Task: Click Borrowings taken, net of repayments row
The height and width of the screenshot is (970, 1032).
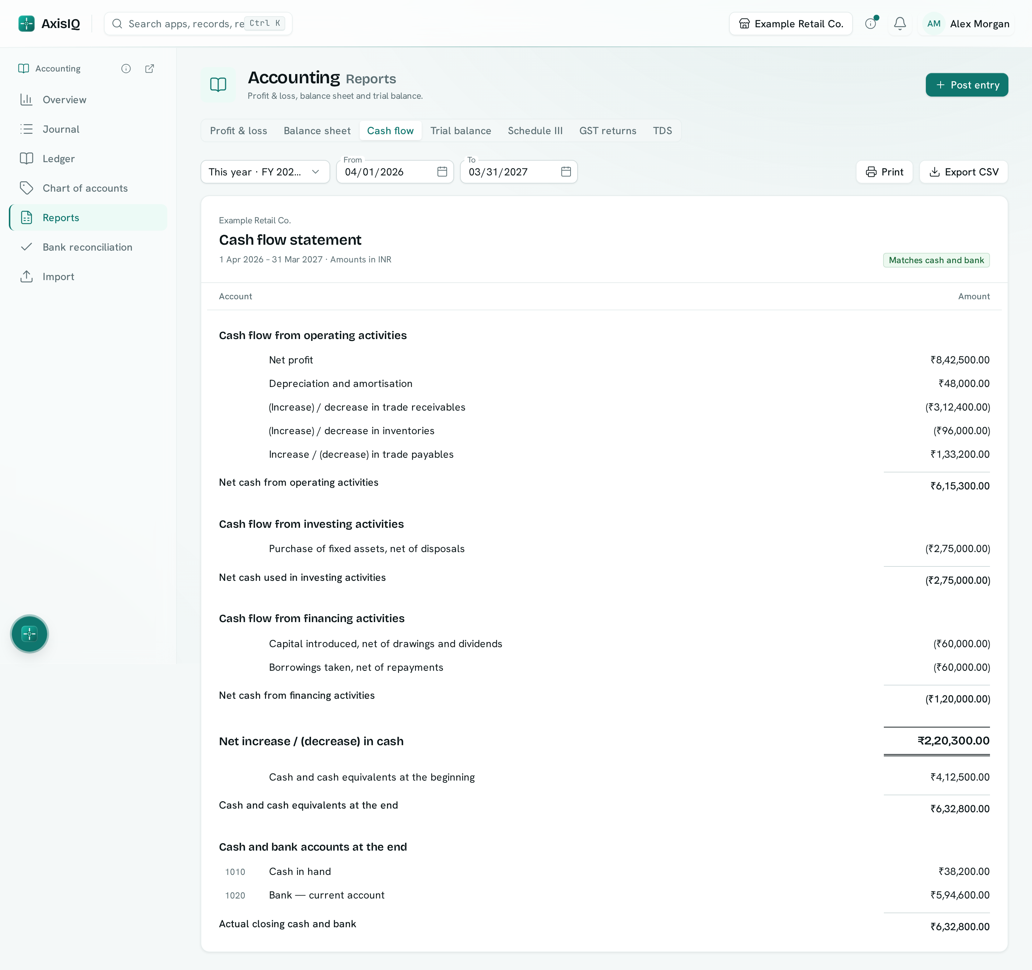Action: [604, 667]
